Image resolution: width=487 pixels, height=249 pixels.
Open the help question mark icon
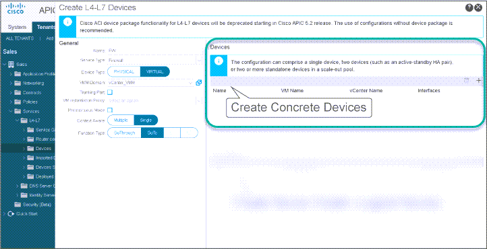469,8
